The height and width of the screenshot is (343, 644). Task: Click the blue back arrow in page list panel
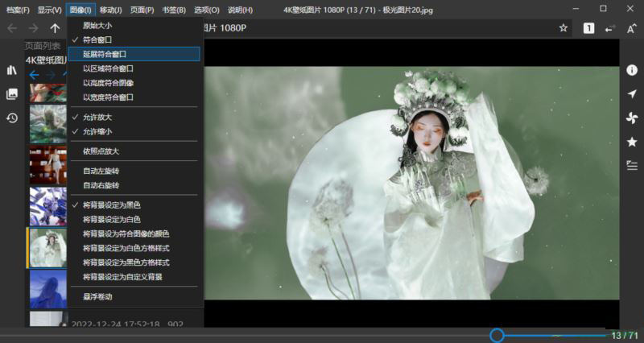[34, 75]
